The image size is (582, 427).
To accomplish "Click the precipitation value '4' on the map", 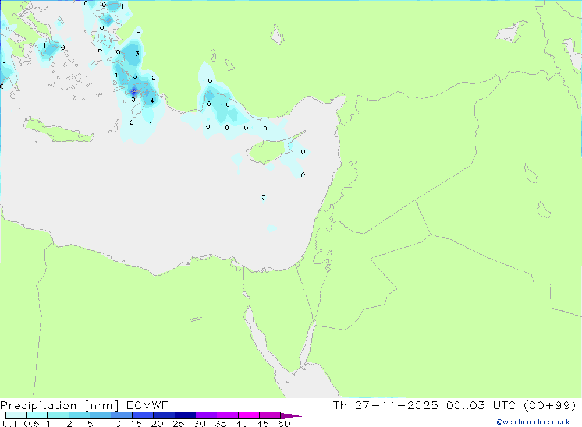I will 152,101.
